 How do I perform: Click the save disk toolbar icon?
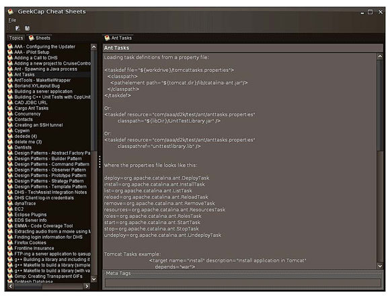[x=27, y=28]
